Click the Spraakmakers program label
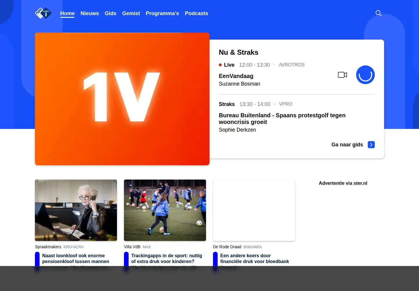Screen dimensions: 419x291 pyautogui.click(x=48, y=247)
